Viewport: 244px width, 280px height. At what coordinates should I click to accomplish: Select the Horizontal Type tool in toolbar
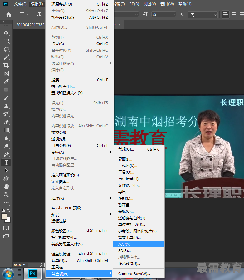coord(6,162)
